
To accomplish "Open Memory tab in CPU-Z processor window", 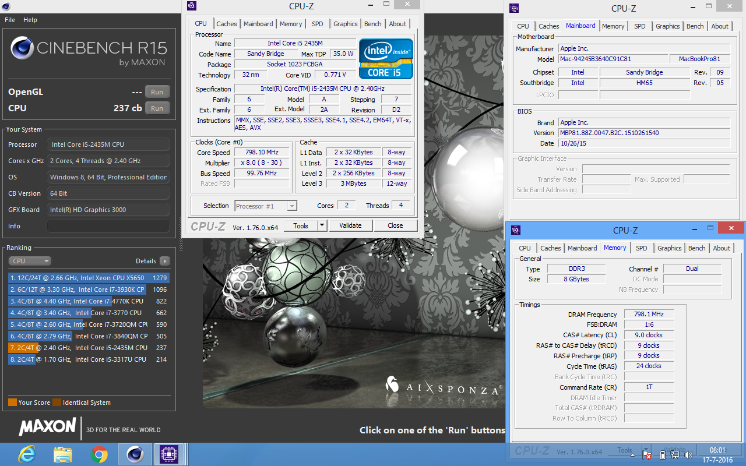I will coord(291,24).
